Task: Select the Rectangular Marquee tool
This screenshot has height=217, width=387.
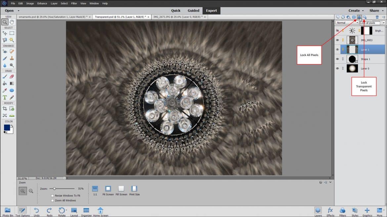Action: [x=12, y=33]
